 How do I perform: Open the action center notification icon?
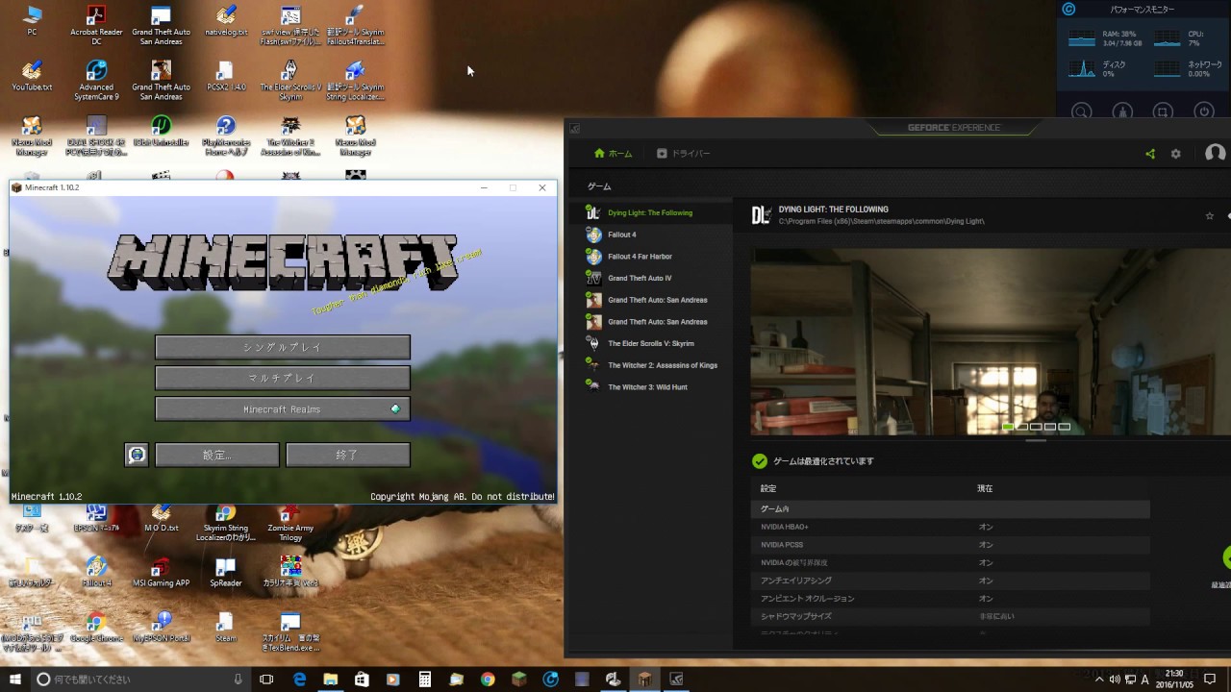(1210, 679)
